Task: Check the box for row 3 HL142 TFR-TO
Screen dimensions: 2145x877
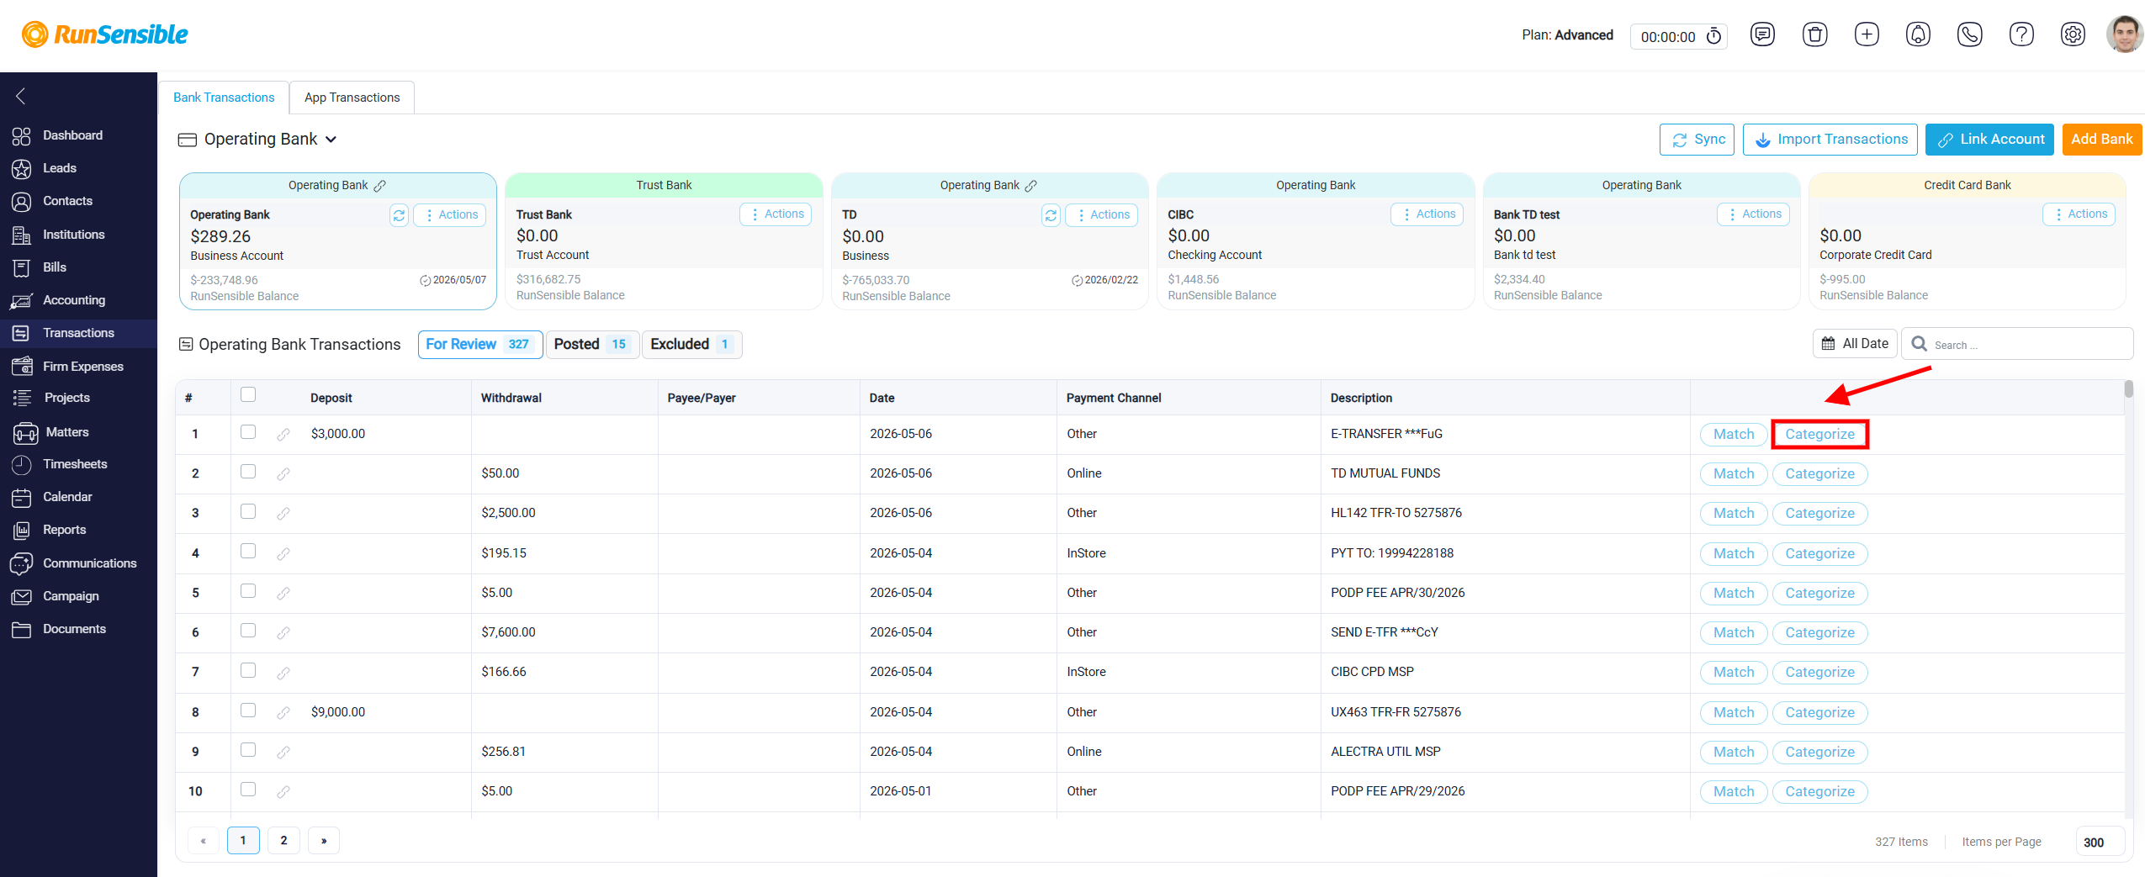Action: click(x=248, y=511)
